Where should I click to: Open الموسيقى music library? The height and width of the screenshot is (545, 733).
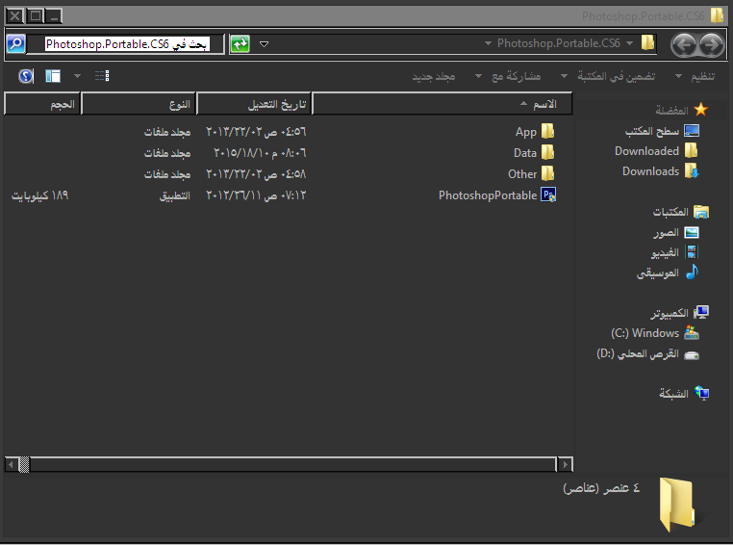click(657, 272)
